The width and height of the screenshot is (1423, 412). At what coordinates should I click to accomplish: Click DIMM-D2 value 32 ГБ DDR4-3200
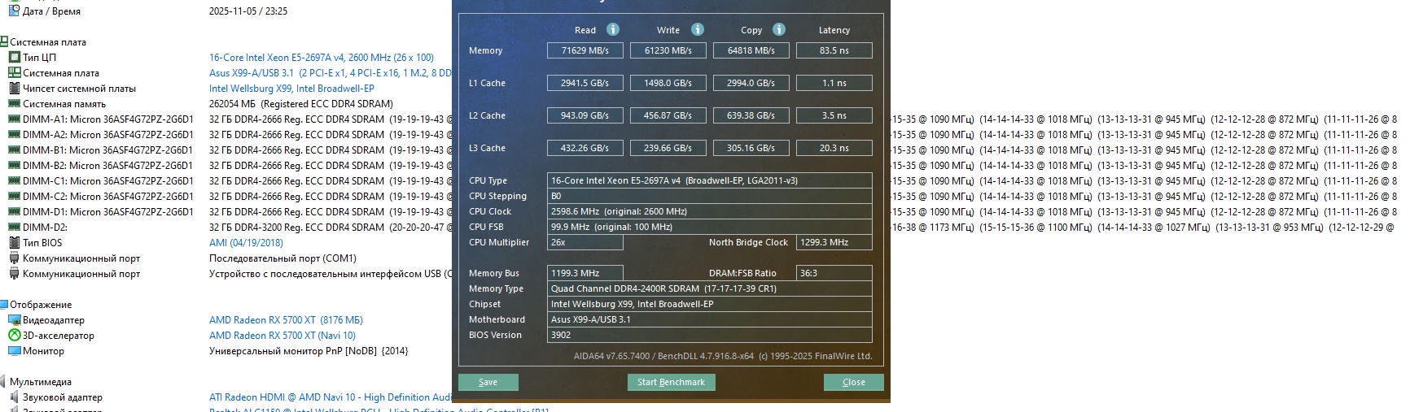coord(330,227)
